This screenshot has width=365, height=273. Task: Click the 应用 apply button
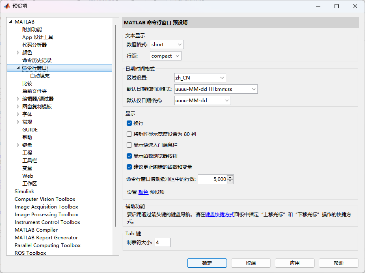(x=294, y=263)
